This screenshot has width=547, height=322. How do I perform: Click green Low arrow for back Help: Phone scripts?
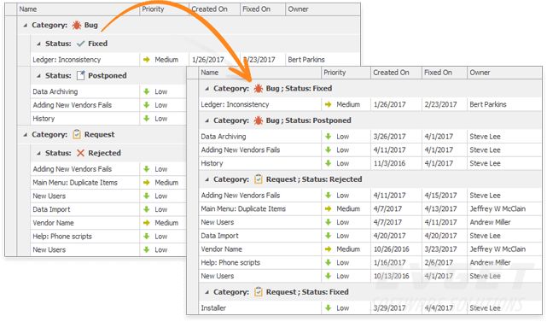click(x=147, y=236)
